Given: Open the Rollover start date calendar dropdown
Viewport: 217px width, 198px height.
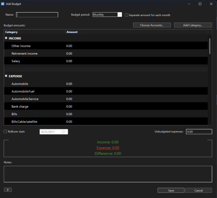Looking at the screenshot, I should [64, 132].
